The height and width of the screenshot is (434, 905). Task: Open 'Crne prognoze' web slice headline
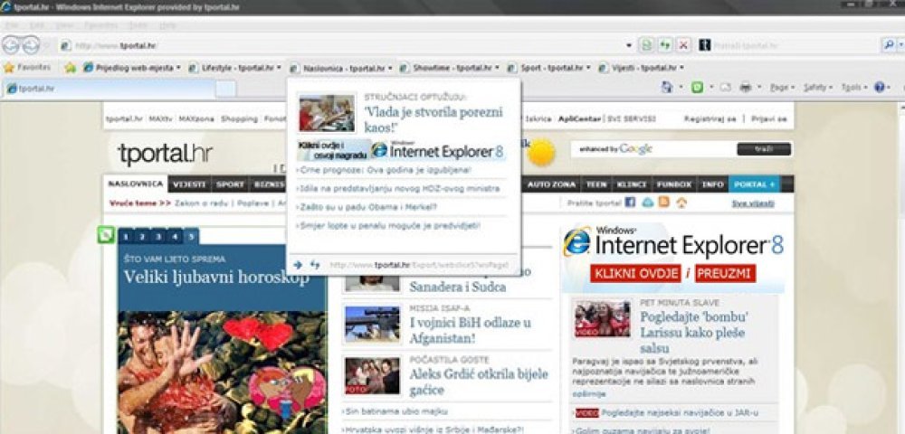pyautogui.click(x=385, y=170)
